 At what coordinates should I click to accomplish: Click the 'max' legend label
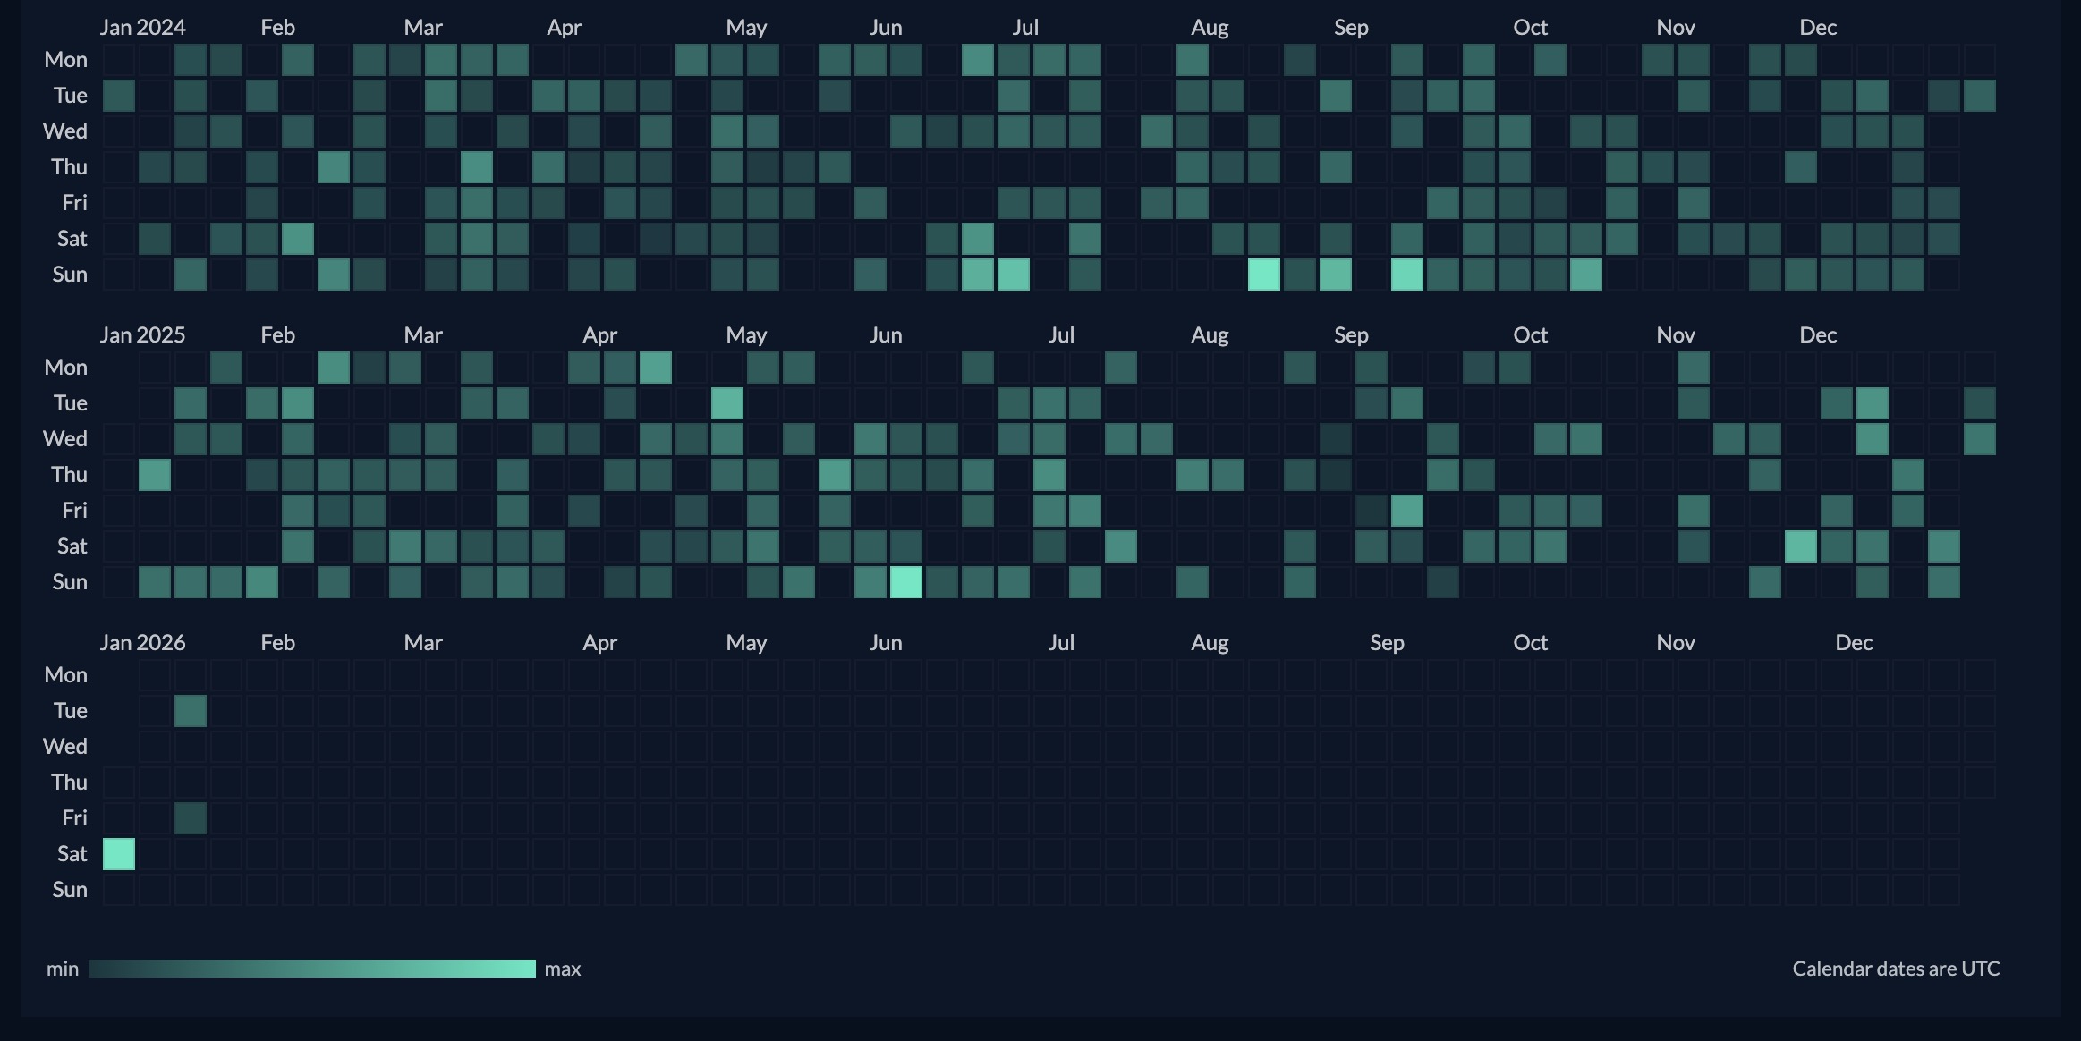click(x=563, y=969)
